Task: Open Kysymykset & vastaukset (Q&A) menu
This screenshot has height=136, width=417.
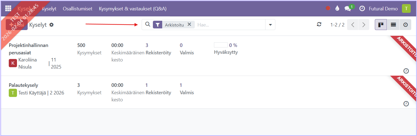Action: 133,8
